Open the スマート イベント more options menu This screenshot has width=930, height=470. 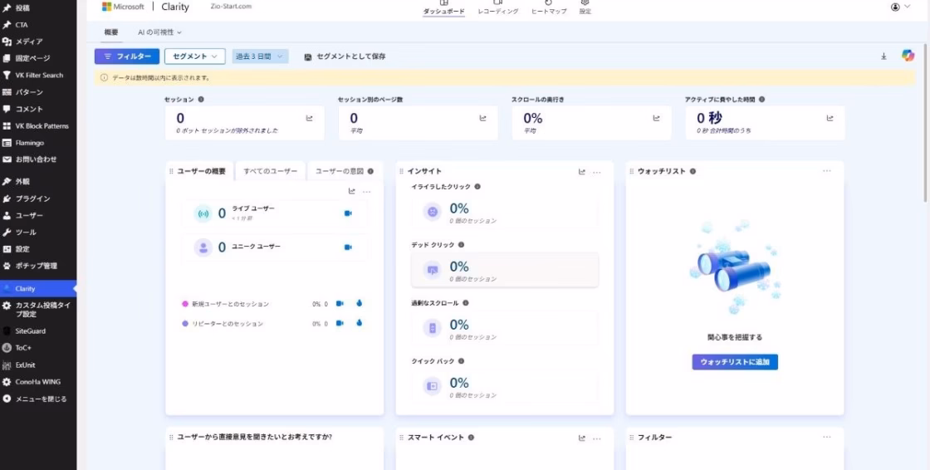point(597,438)
